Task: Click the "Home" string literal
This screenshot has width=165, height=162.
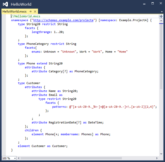Action: [123, 52]
